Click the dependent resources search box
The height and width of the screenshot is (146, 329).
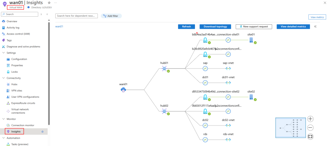(x=76, y=16)
